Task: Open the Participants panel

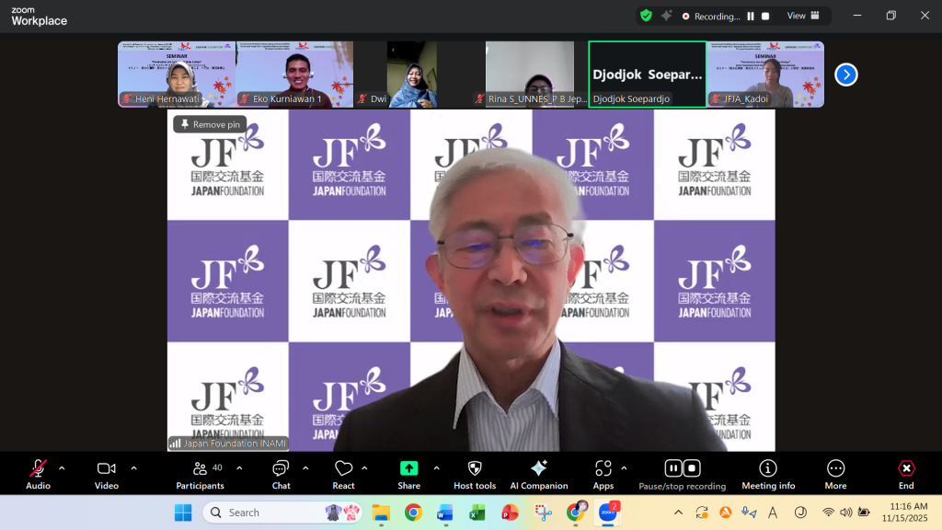Action: (200, 474)
